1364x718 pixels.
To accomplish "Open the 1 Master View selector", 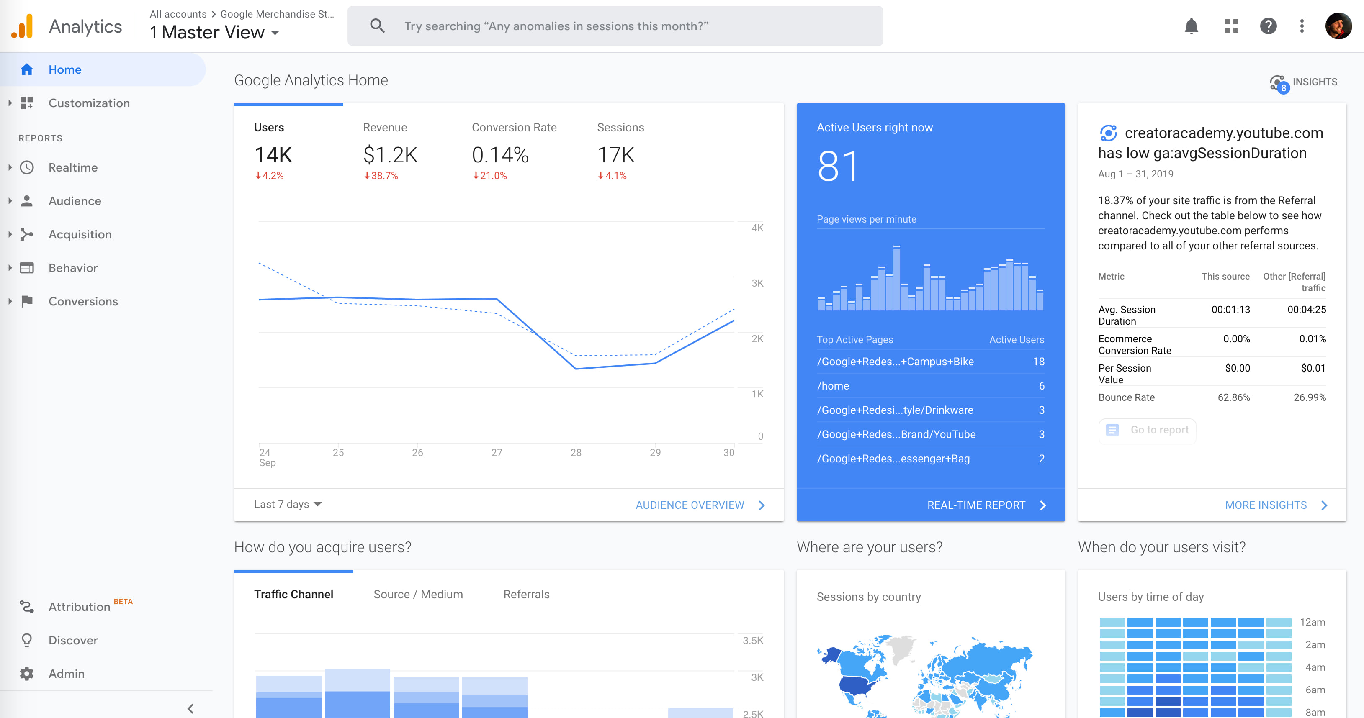I will coord(214,32).
